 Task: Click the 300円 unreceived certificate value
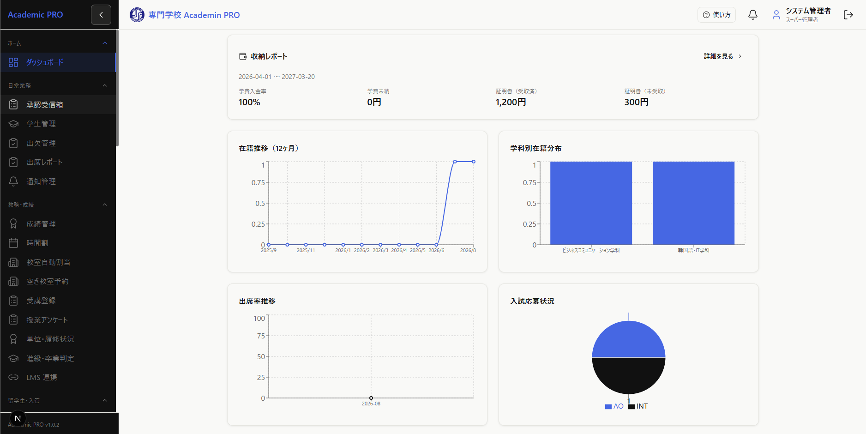(x=637, y=102)
